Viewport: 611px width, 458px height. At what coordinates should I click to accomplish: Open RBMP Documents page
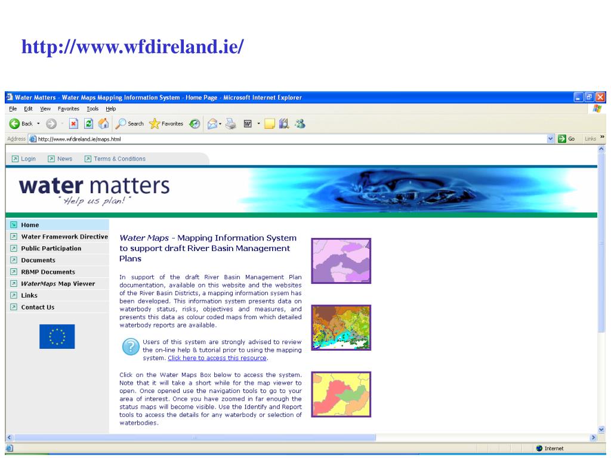coord(57,272)
